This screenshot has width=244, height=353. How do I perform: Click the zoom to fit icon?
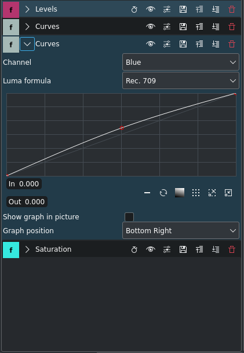(x=212, y=193)
